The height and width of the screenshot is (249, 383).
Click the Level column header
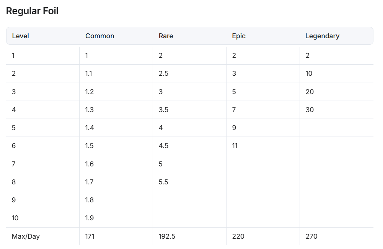pyautogui.click(x=21, y=36)
